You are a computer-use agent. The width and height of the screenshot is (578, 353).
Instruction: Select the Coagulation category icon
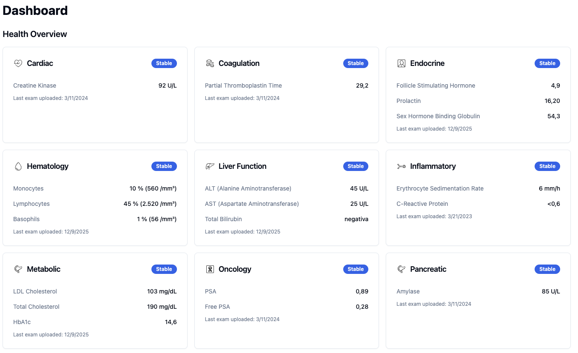[x=209, y=63]
